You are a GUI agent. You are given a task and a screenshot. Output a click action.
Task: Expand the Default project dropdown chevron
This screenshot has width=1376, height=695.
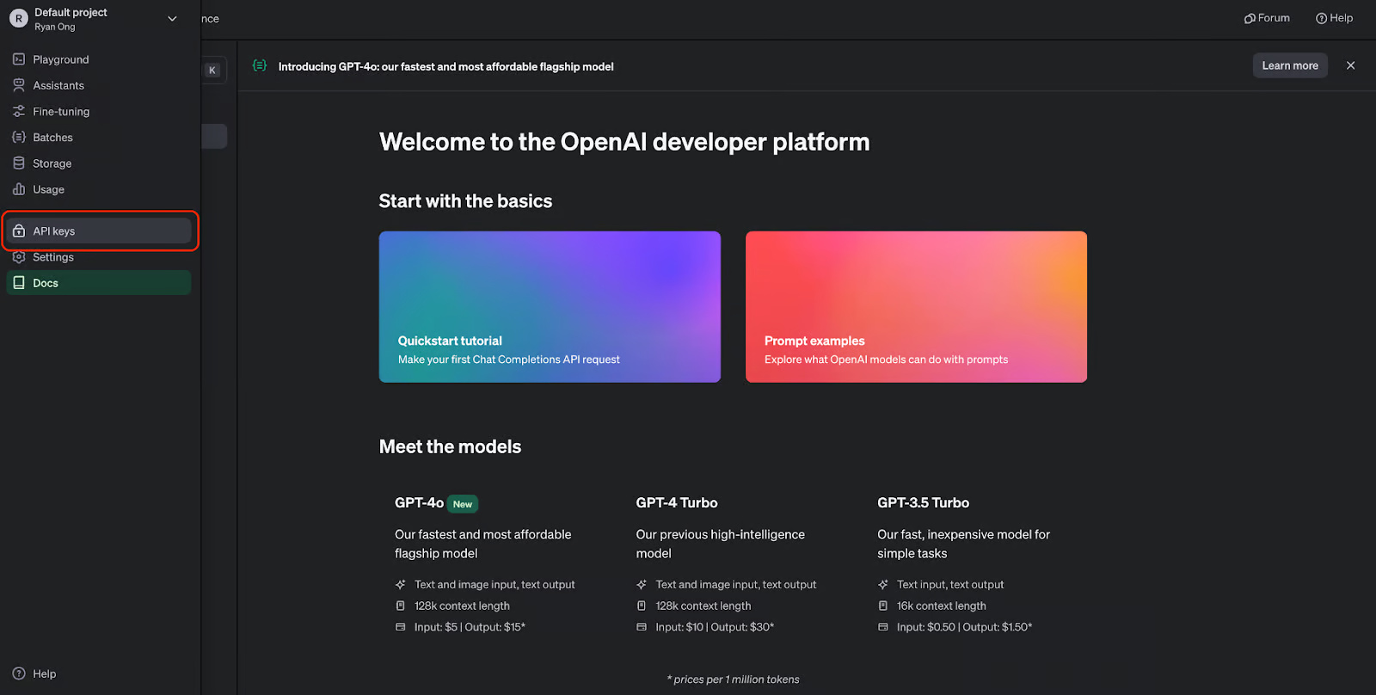[x=172, y=19]
